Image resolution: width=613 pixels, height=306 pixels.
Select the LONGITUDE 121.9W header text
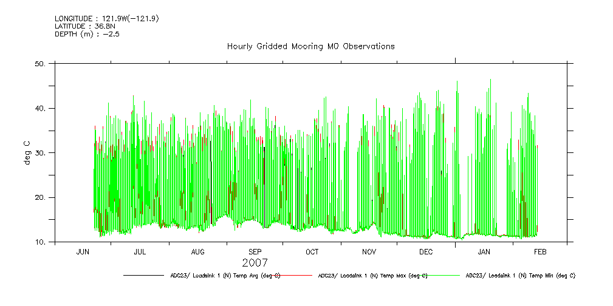(x=107, y=19)
